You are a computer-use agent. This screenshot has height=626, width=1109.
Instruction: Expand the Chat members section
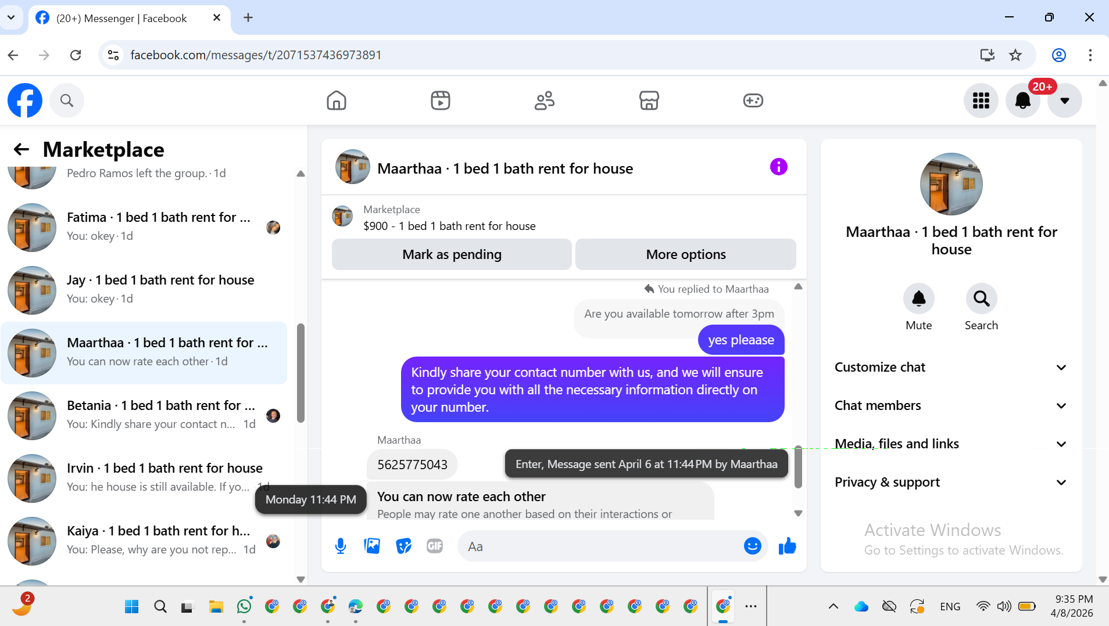951,406
